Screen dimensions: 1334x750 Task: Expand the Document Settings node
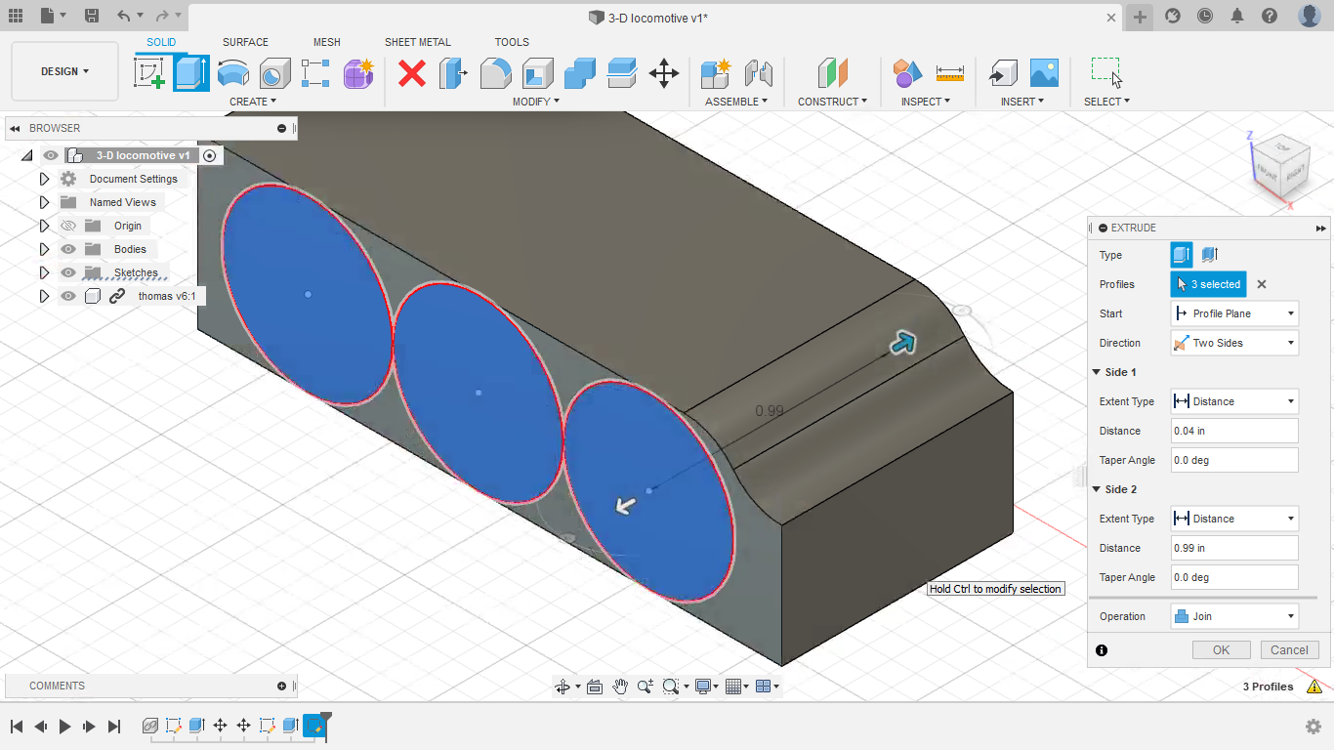[44, 179]
